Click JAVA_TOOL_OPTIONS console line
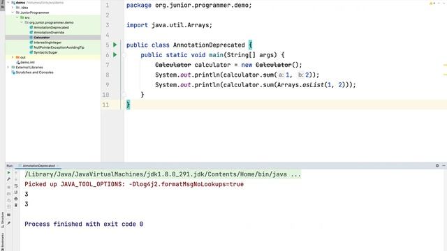447x251 pixels. click(x=134, y=184)
